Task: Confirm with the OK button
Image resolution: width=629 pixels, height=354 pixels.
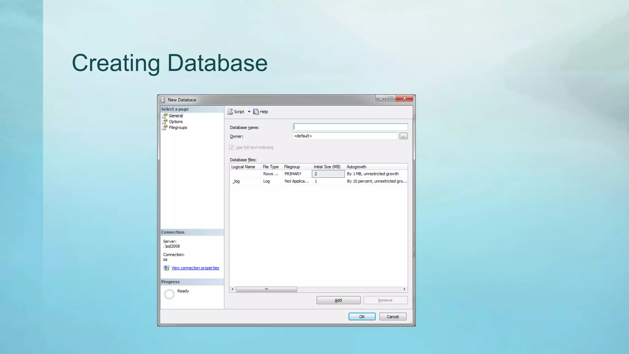Action: coord(362,317)
